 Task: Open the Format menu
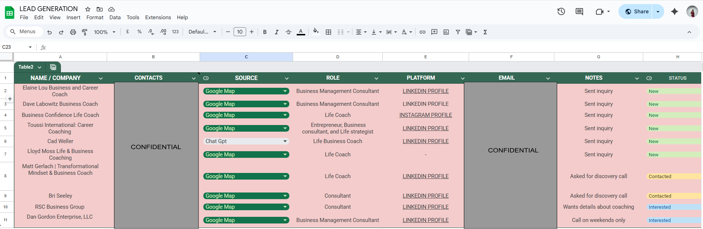tap(95, 17)
